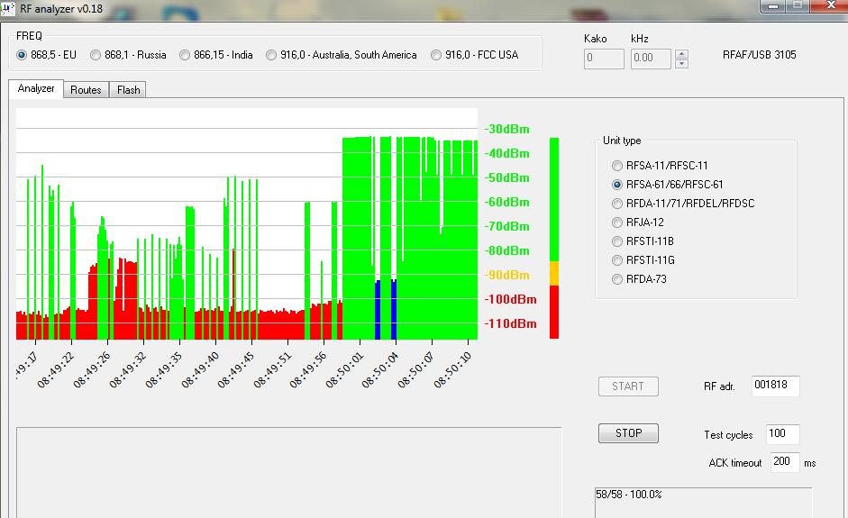Click the -30dBm scale label
848x518 pixels.
506,129
